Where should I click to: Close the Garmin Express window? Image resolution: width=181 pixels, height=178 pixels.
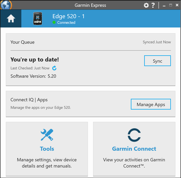(x=177, y=5)
